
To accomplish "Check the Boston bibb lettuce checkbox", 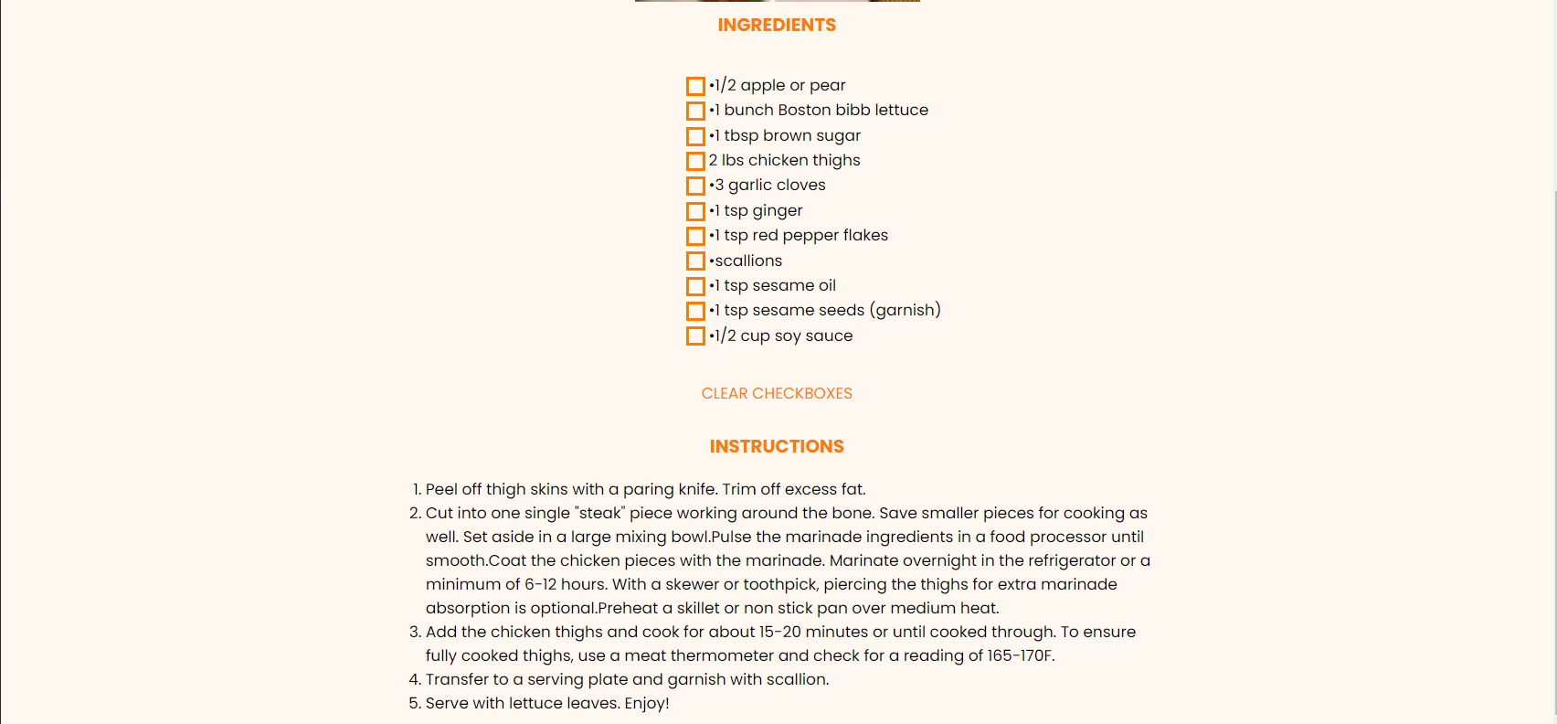I will 695,111.
